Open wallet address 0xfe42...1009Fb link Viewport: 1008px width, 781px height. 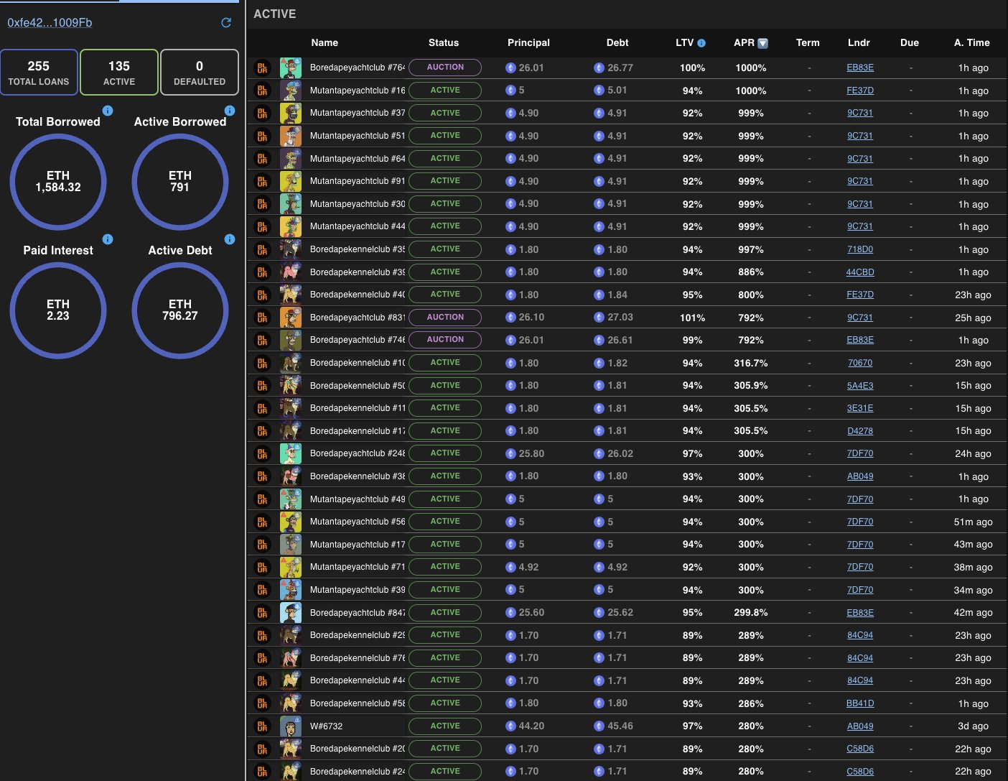pyautogui.click(x=50, y=23)
